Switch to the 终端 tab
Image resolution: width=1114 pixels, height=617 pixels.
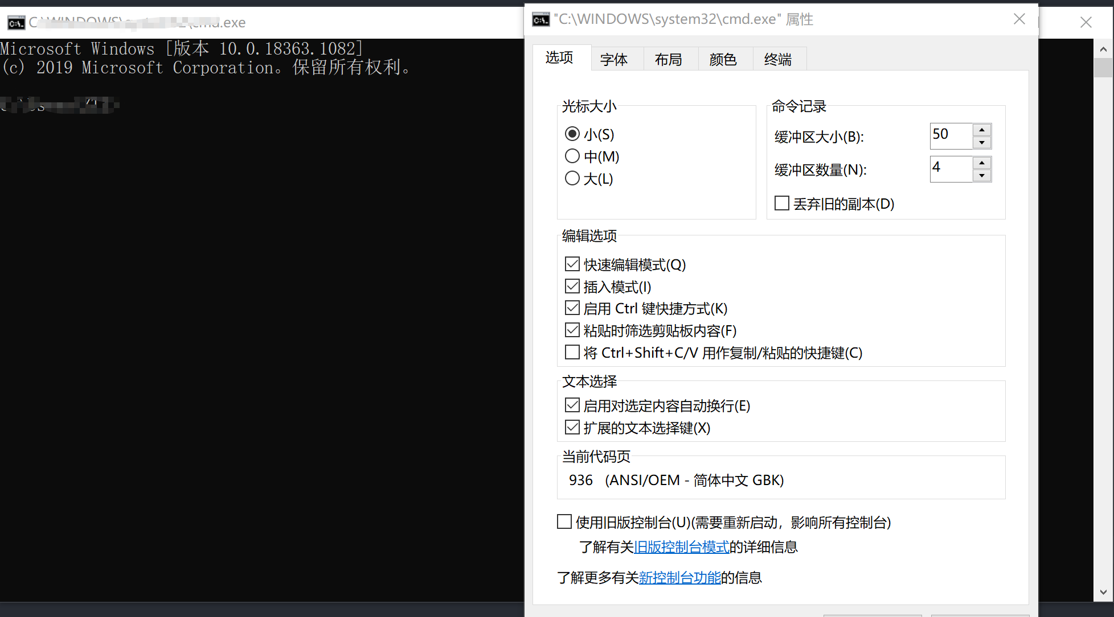778,59
